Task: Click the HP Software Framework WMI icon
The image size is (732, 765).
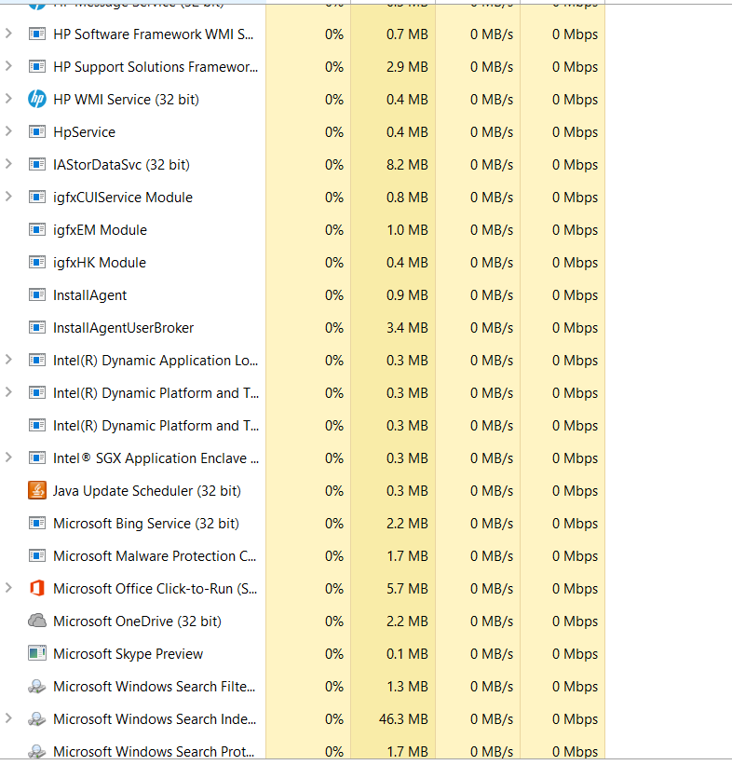Action: click(37, 34)
